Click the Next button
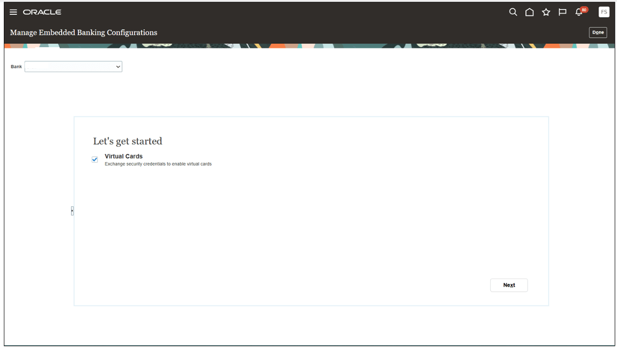 pyautogui.click(x=509, y=285)
